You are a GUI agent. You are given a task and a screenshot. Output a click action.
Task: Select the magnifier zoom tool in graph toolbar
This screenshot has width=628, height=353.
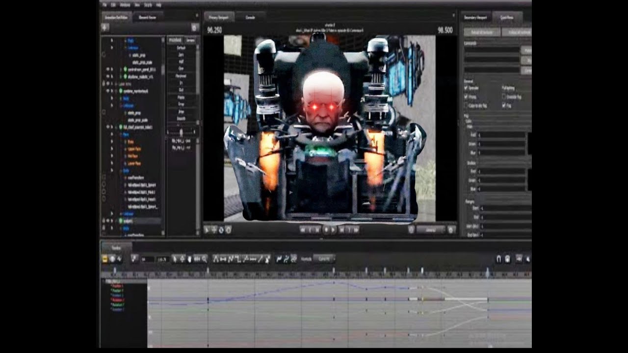(204, 258)
